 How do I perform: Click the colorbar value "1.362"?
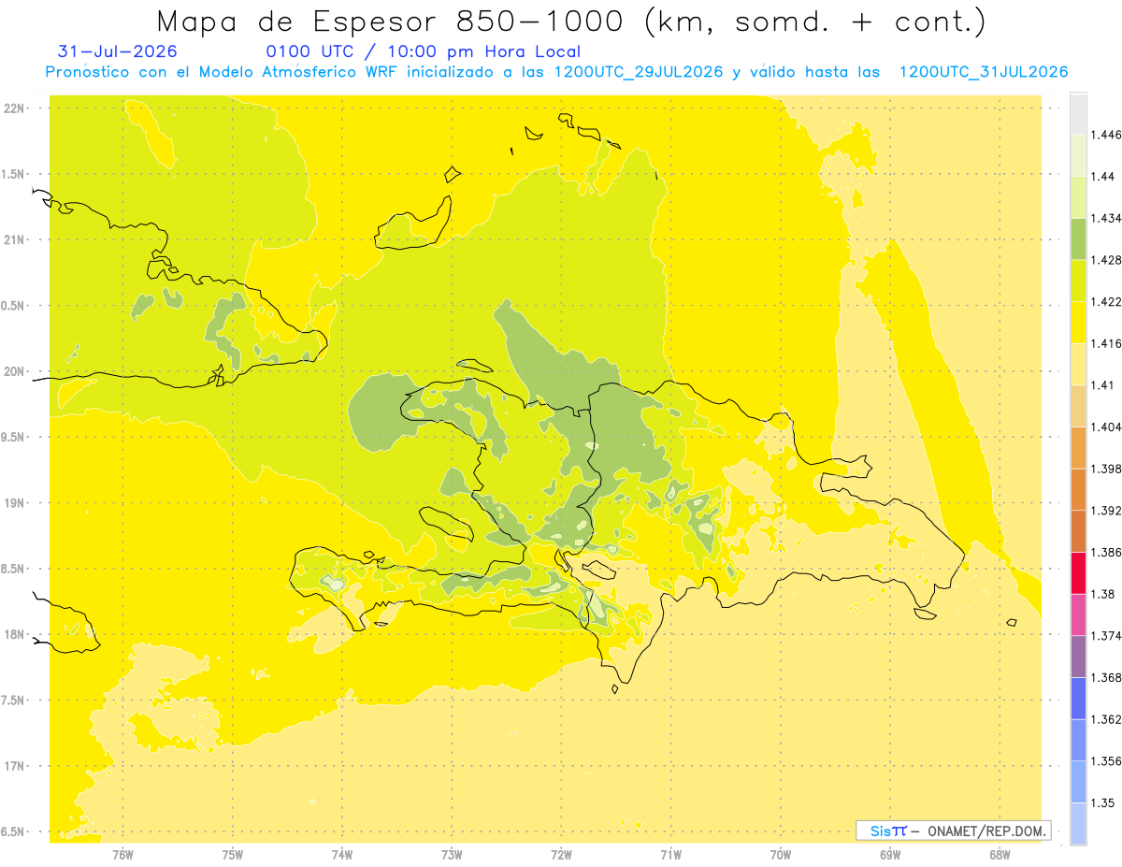tap(1106, 719)
